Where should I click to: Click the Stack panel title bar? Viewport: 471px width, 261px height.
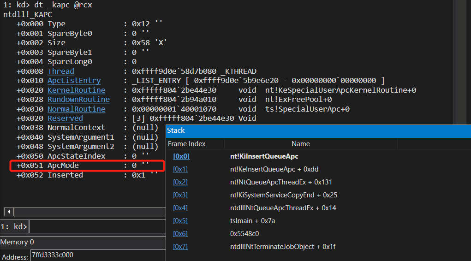tap(318, 131)
